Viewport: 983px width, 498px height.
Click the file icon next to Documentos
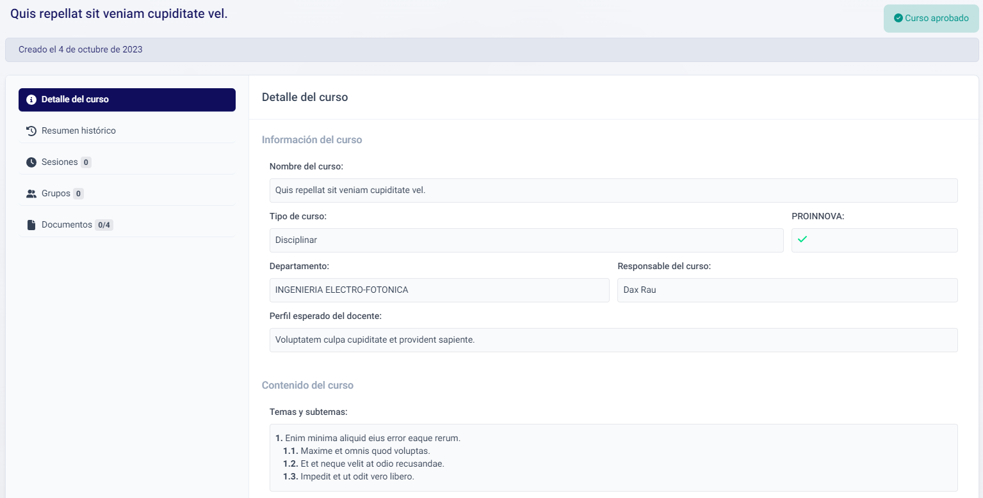31,225
